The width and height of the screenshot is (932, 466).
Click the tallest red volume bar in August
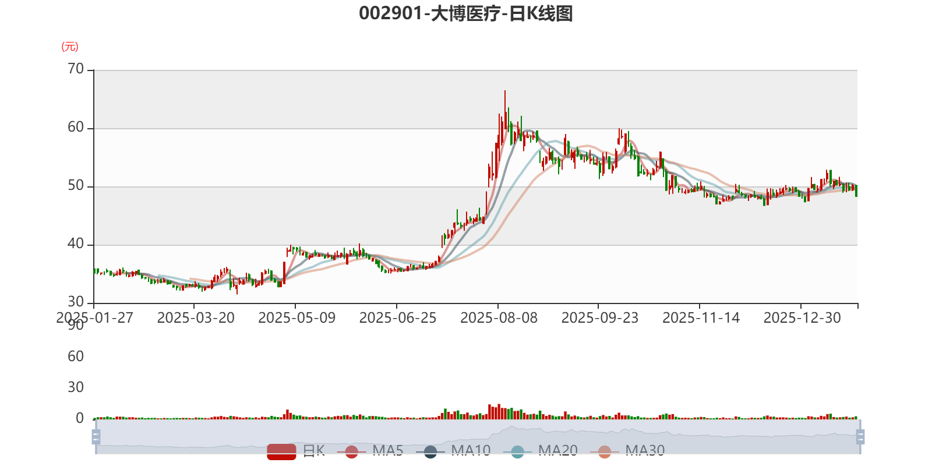499,412
